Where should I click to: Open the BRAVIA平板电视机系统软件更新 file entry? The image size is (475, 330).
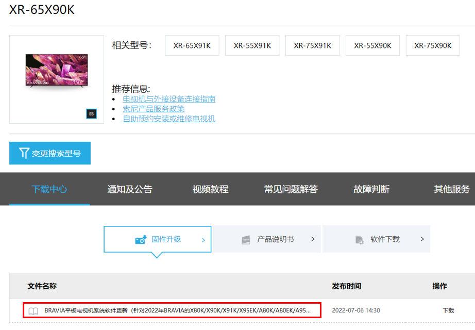click(178, 310)
